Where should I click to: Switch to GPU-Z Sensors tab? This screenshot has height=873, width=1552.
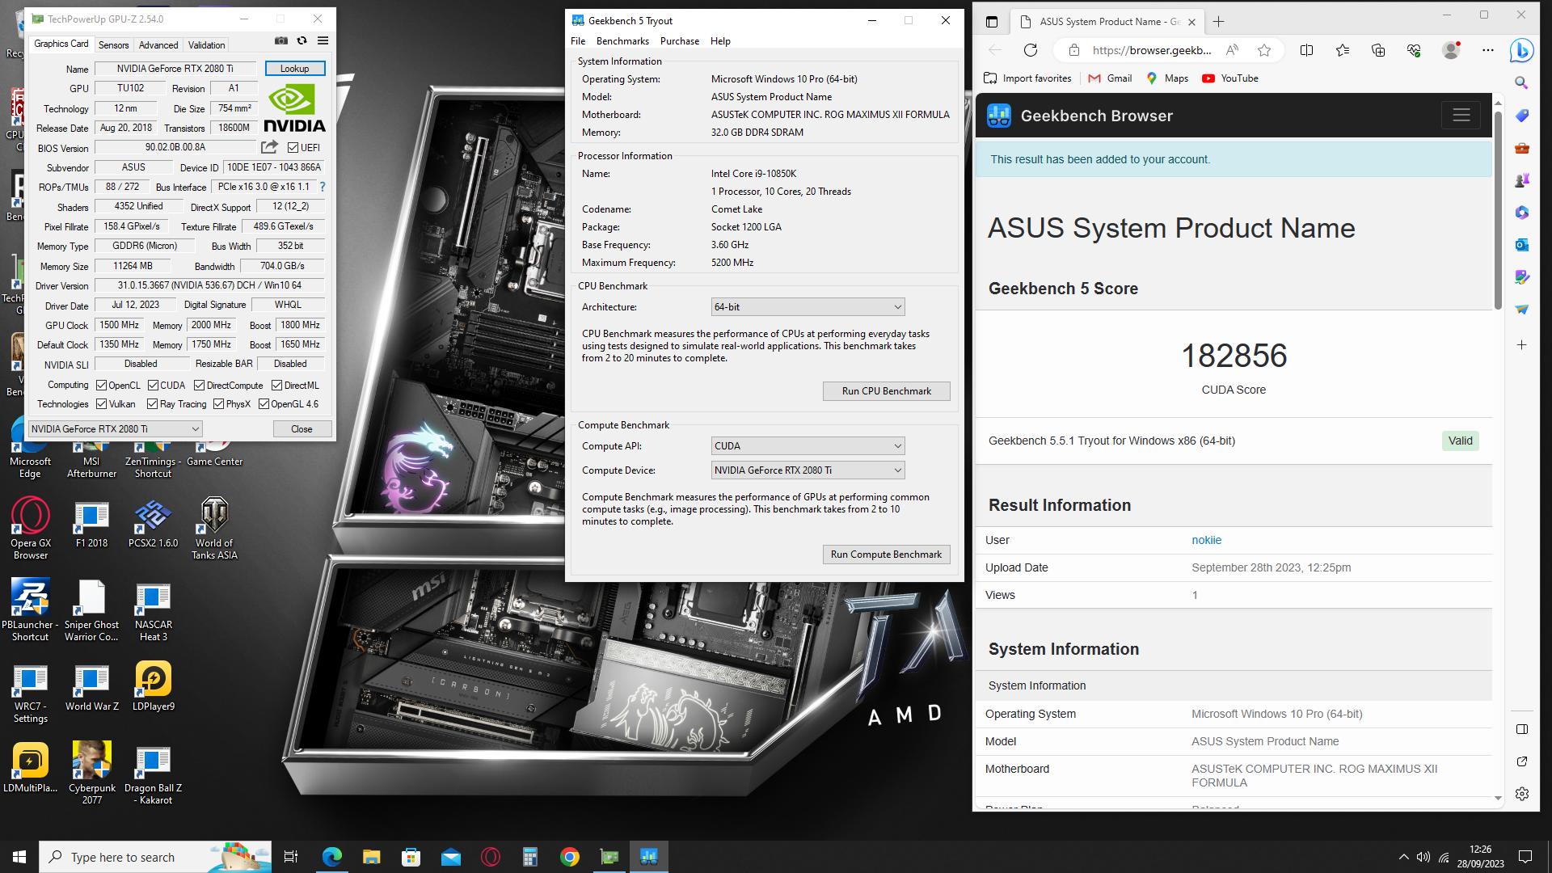pyautogui.click(x=113, y=45)
